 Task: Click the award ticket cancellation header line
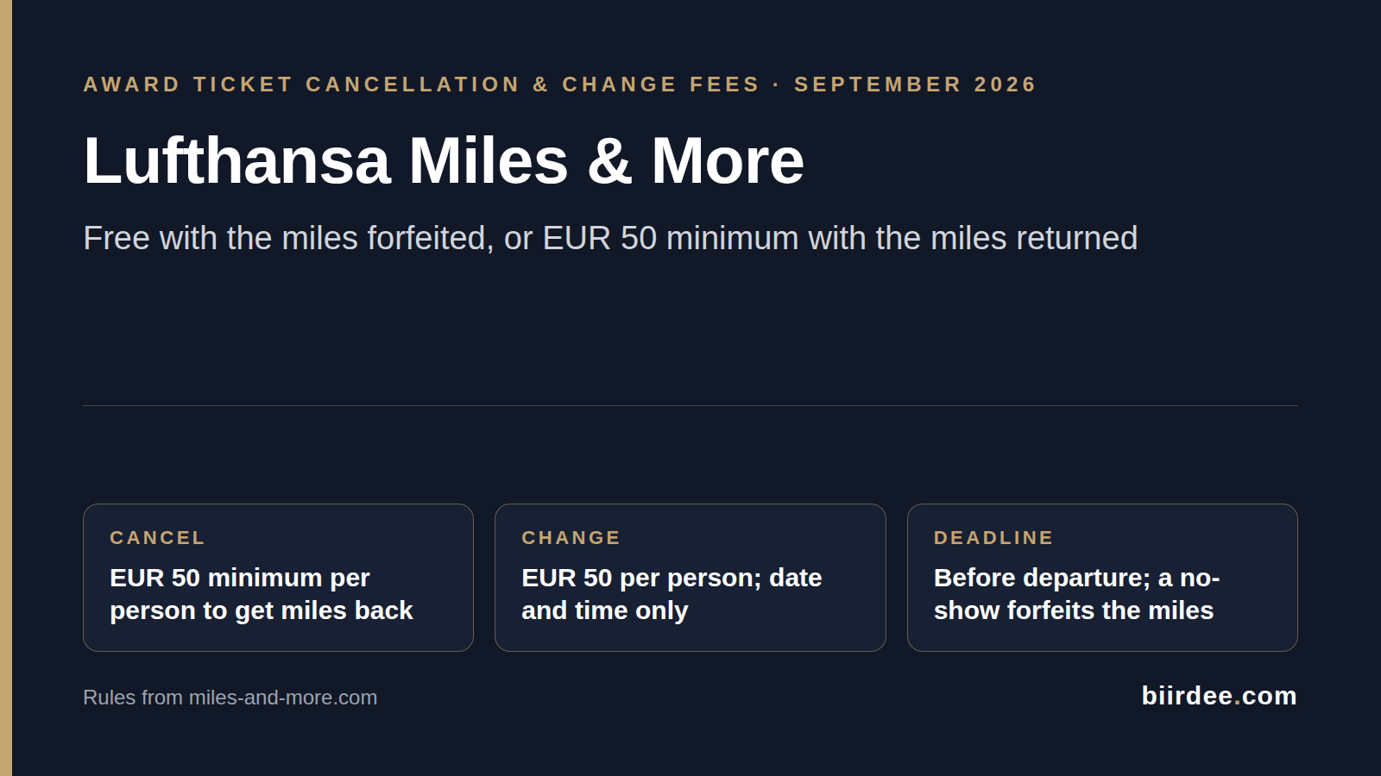(559, 84)
